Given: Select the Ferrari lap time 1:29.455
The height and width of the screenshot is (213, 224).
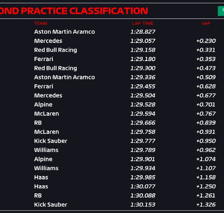Looking at the screenshot, I should coord(143,86).
